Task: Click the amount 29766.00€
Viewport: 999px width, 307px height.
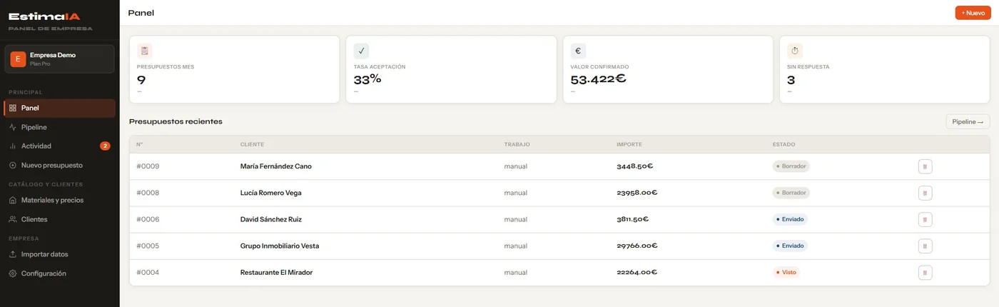Action: click(x=637, y=246)
